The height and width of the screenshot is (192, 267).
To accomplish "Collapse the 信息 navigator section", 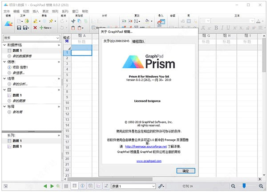I will (x=4, y=62).
